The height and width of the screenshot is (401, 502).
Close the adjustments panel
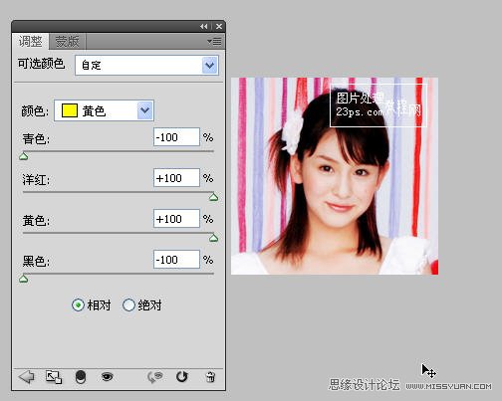click(219, 26)
